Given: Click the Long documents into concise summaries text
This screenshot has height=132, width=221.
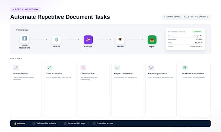Looking at the screenshot, I should tap(23, 78).
